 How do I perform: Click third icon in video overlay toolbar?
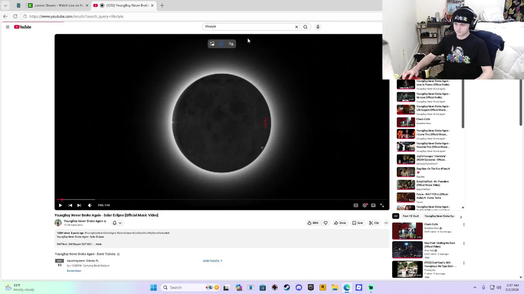coord(231,44)
